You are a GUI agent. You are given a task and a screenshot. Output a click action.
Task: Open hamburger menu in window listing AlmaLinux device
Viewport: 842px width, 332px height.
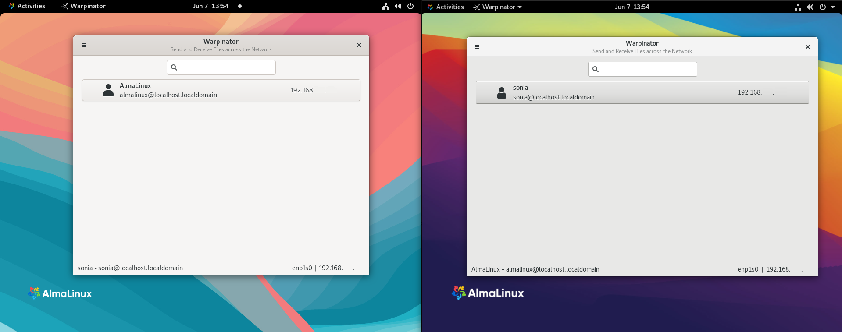pyautogui.click(x=84, y=45)
